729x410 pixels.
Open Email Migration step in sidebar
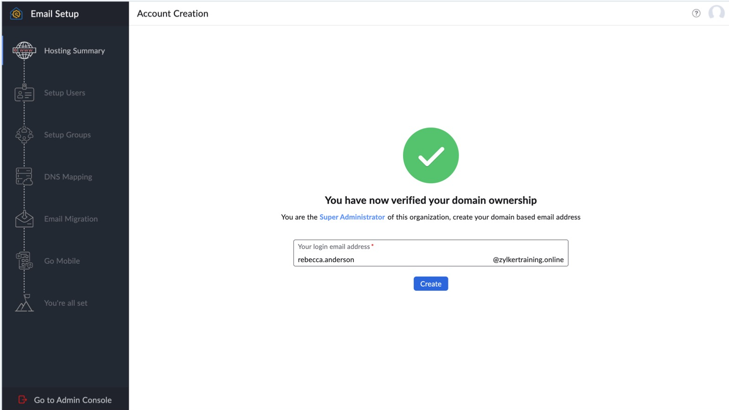pos(71,218)
